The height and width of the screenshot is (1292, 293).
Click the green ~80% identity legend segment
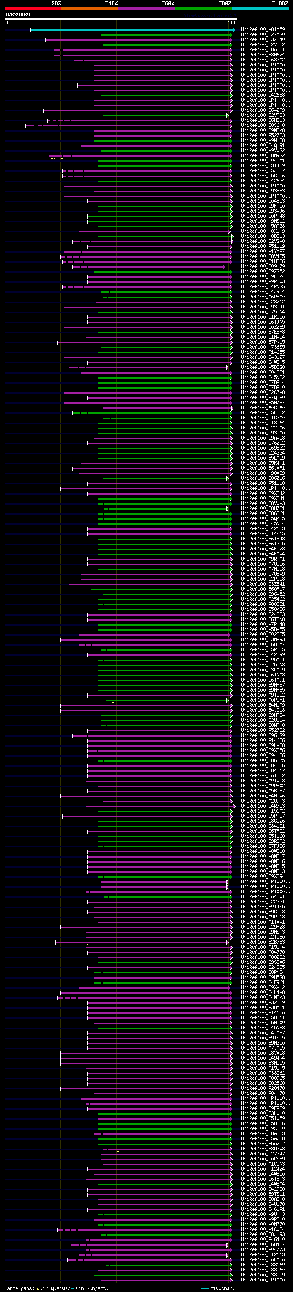(x=203, y=8)
